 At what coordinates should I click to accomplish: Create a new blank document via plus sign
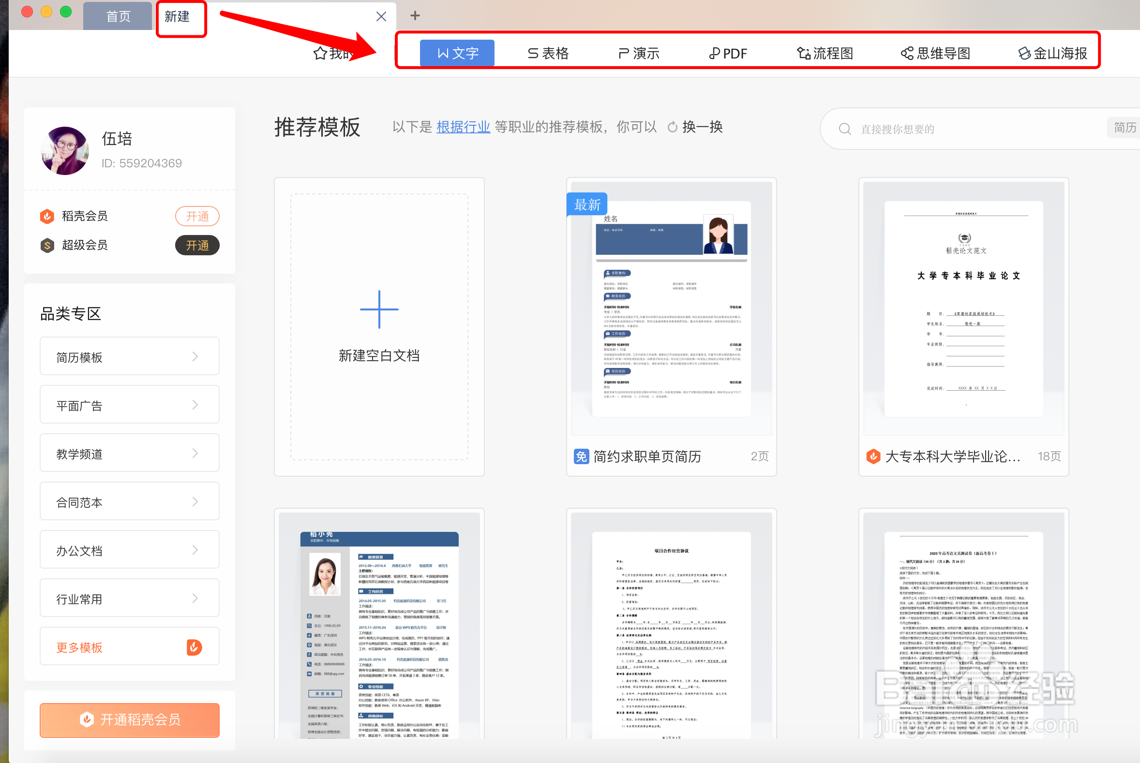[379, 309]
